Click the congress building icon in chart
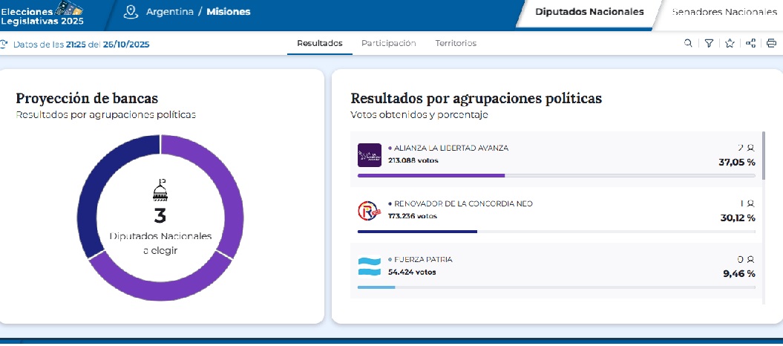783x346 pixels. [160, 191]
